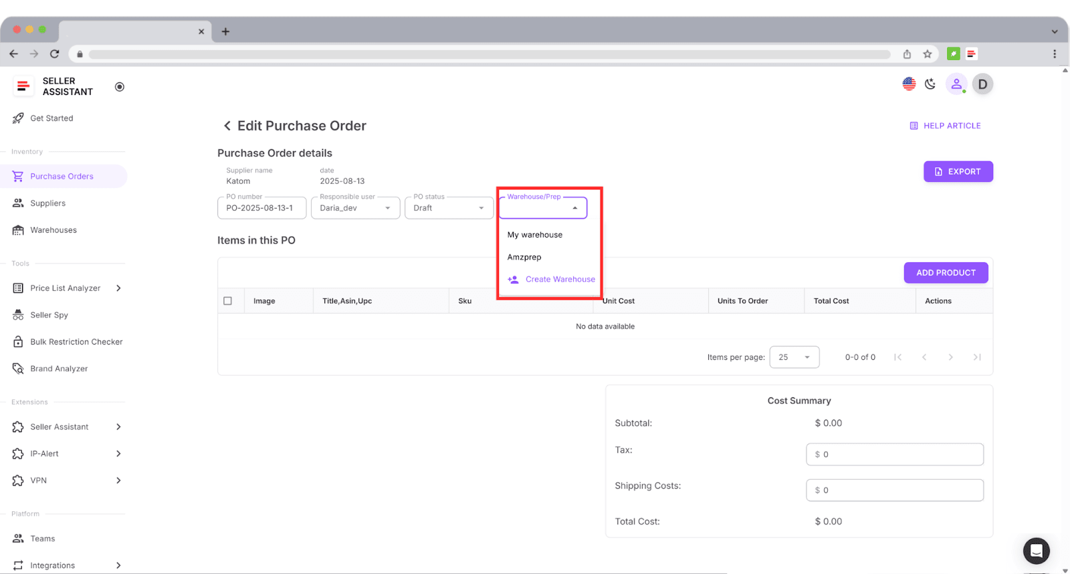This screenshot has height=574, width=1070.
Task: Click the Seller Assistant extension puzzle icon
Action: (x=18, y=427)
